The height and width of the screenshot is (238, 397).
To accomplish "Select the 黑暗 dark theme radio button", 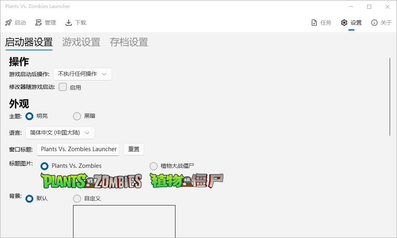I will coord(77,116).
